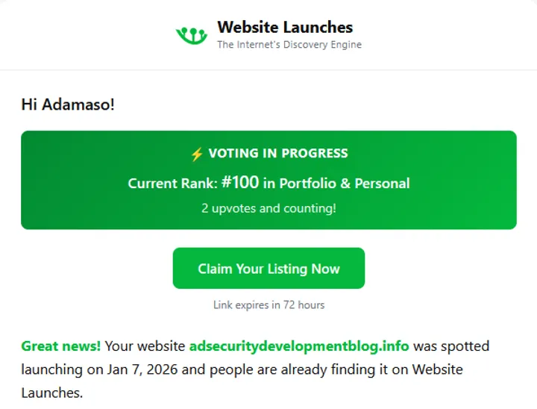Click the words "was spotted" in paragraph
The image size is (537, 409).
coord(451,346)
